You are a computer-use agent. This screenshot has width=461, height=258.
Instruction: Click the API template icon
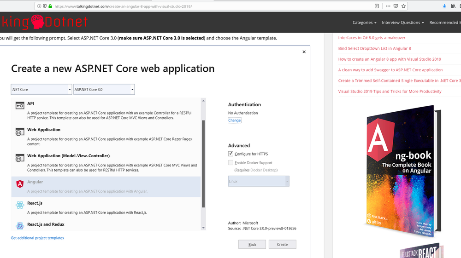pos(20,106)
